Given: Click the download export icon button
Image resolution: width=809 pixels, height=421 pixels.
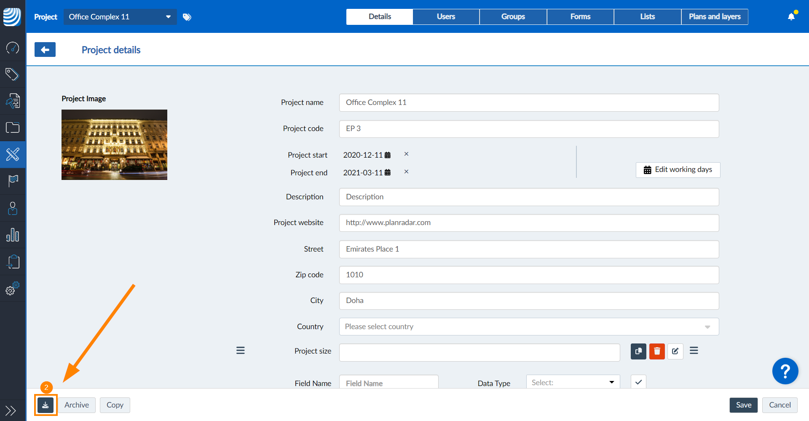Looking at the screenshot, I should click(46, 405).
